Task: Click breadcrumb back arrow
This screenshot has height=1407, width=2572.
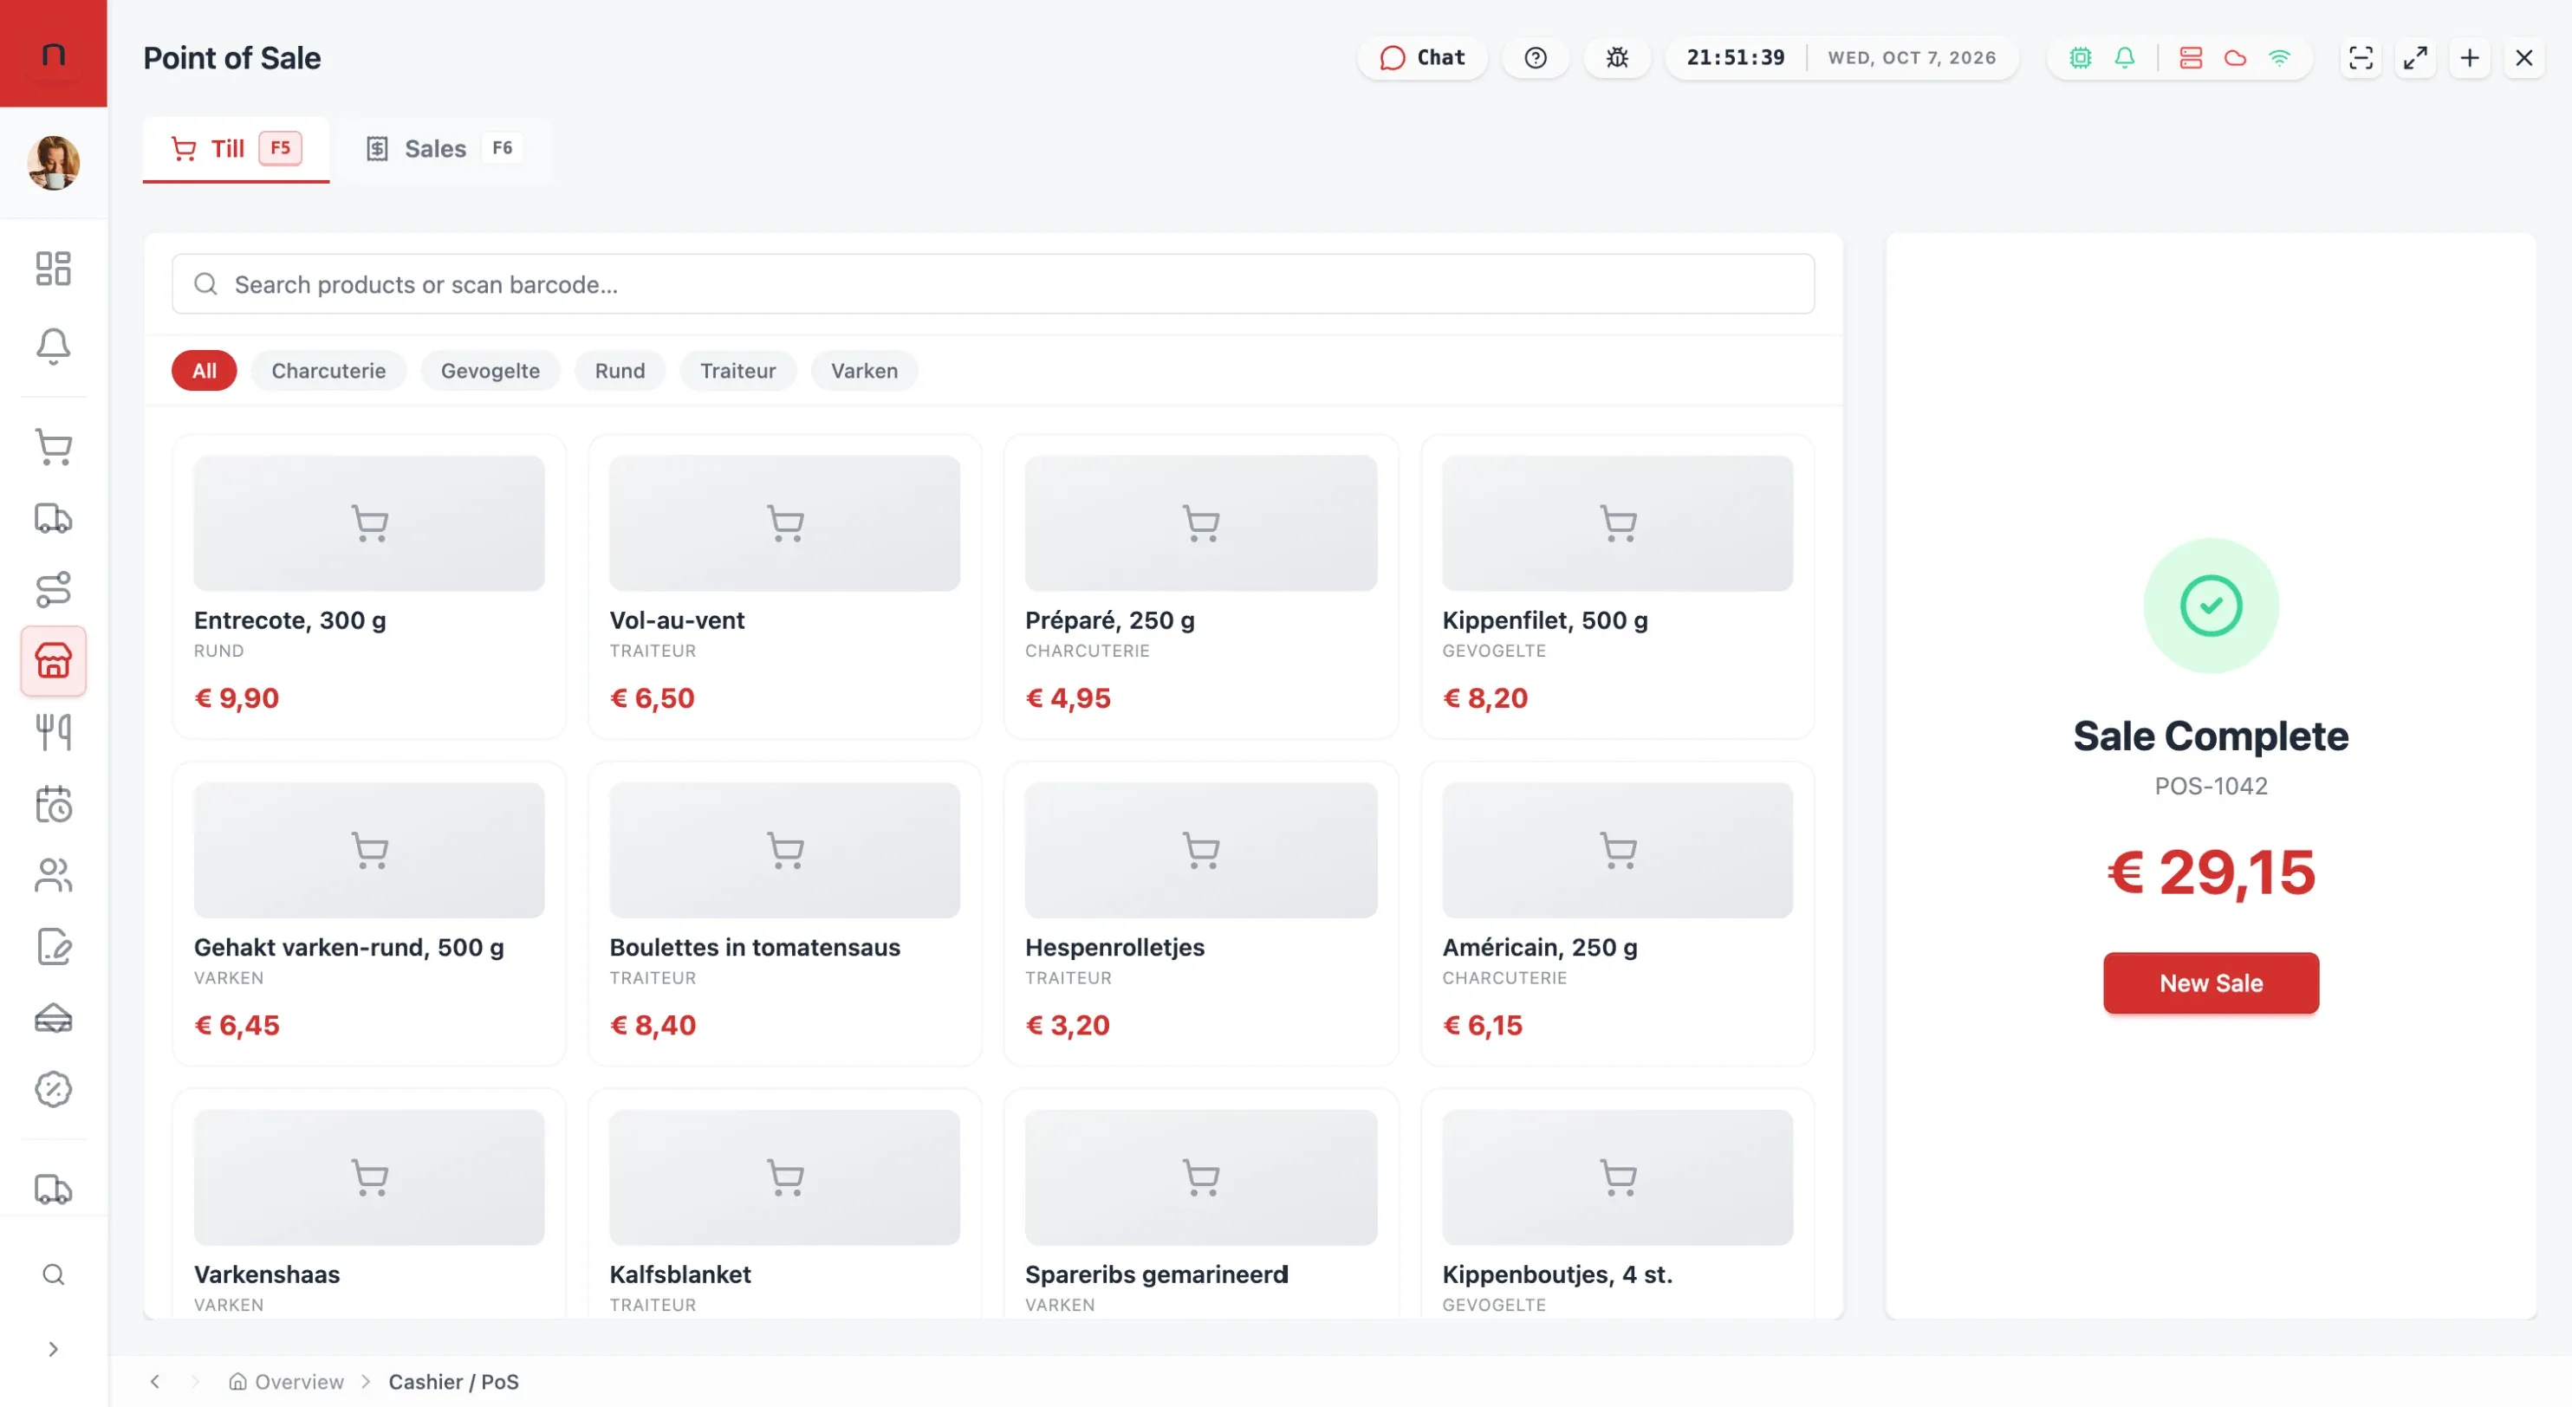Action: coord(155,1381)
